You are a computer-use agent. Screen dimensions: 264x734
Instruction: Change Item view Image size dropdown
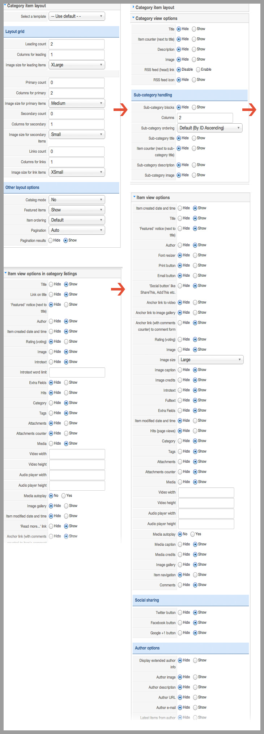point(211,360)
